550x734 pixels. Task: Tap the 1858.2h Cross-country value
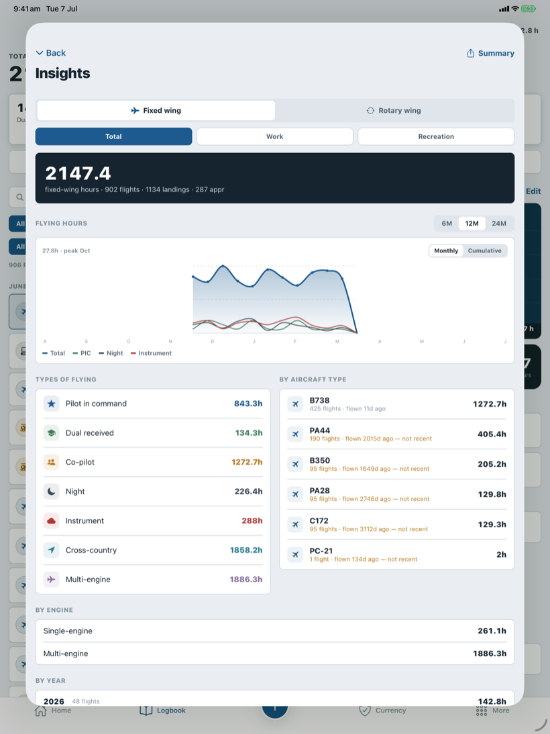246,550
